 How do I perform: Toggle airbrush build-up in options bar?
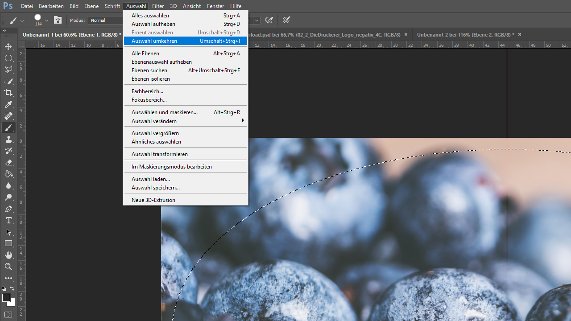pyautogui.click(x=269, y=20)
